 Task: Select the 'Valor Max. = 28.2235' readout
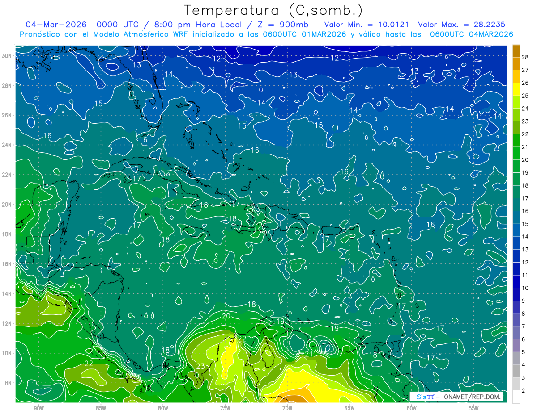click(461, 25)
